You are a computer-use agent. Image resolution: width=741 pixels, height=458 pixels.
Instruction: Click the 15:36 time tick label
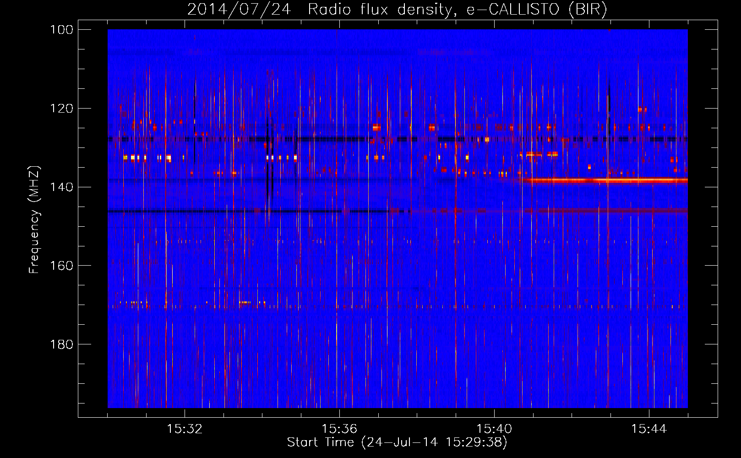point(339,429)
